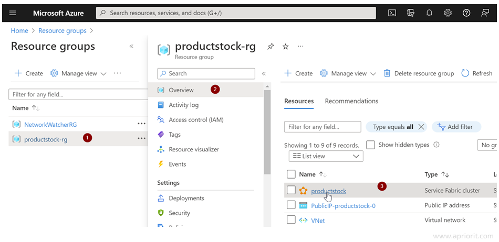Click Delete resource group button
The width and height of the screenshot is (499, 242).
(x=419, y=73)
